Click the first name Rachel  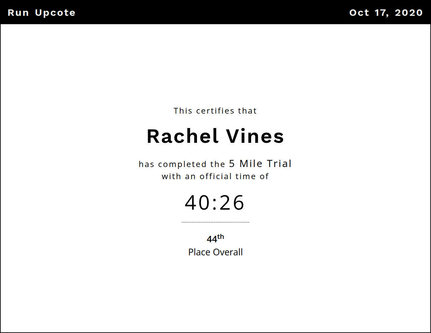(183, 136)
